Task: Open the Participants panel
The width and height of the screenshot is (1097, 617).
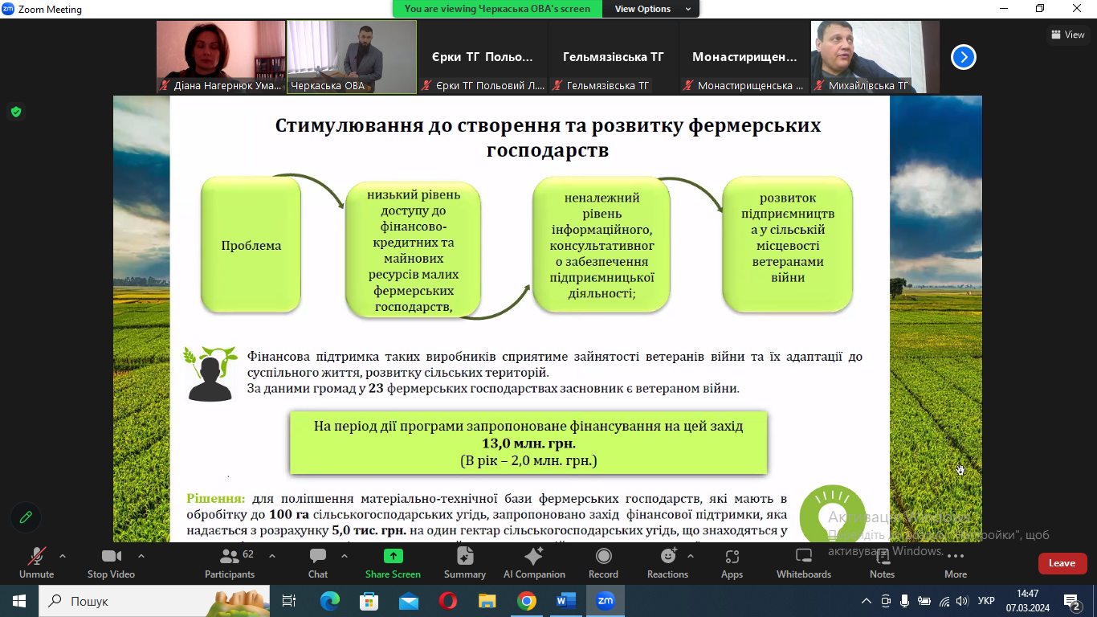Action: [x=230, y=562]
